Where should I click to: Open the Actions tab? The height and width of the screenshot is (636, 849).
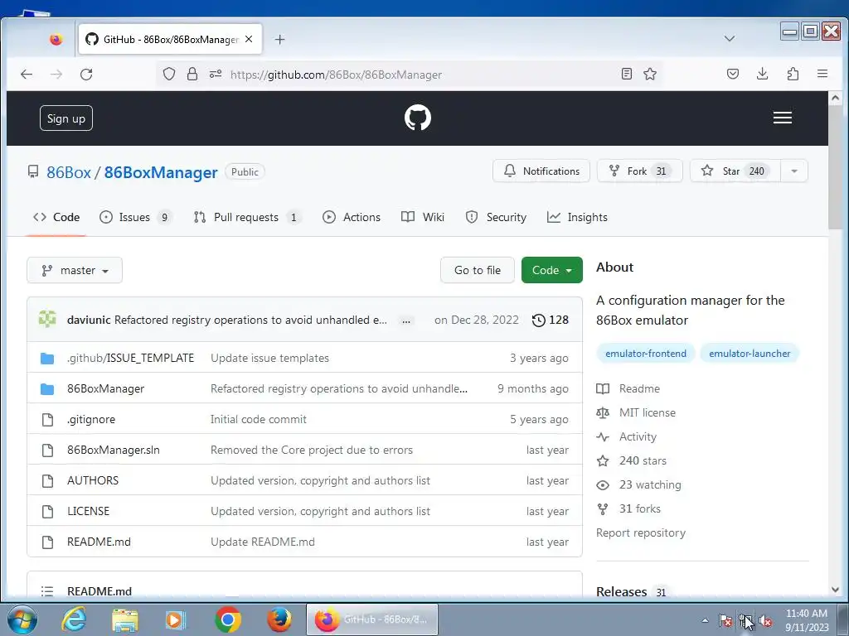352,218
